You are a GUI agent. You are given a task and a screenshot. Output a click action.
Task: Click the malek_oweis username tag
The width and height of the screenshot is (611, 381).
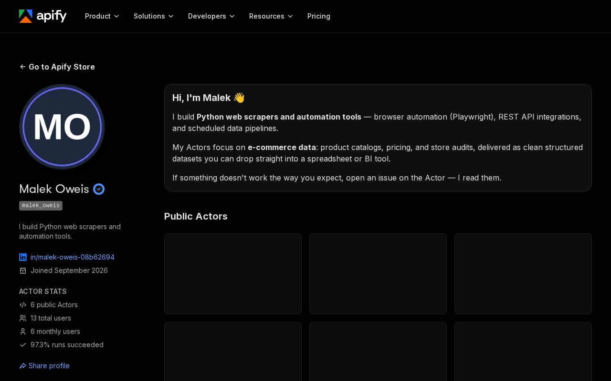click(41, 206)
